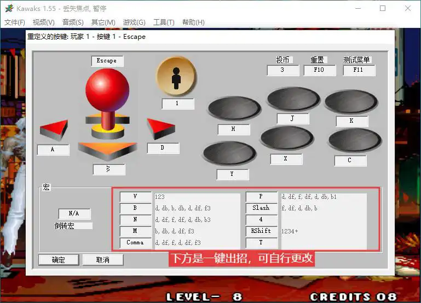Click the N macro key button
Viewport: 421px width, 303px height.
[136, 220]
